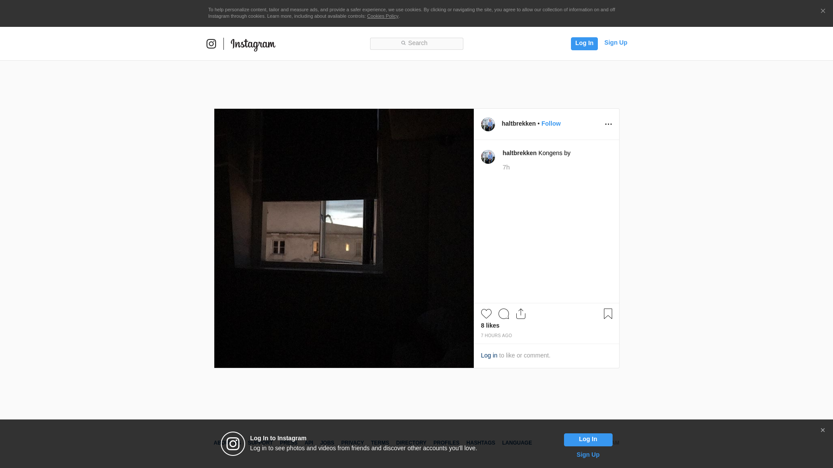Screen dimensions: 833x468
Task: Click Log In in bottom banner
Action: tap(588, 440)
